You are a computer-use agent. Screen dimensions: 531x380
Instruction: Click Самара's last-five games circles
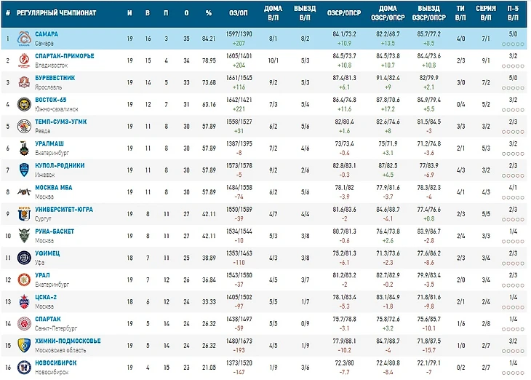[512, 43]
